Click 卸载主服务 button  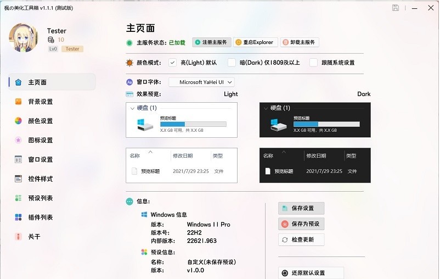click(300, 42)
